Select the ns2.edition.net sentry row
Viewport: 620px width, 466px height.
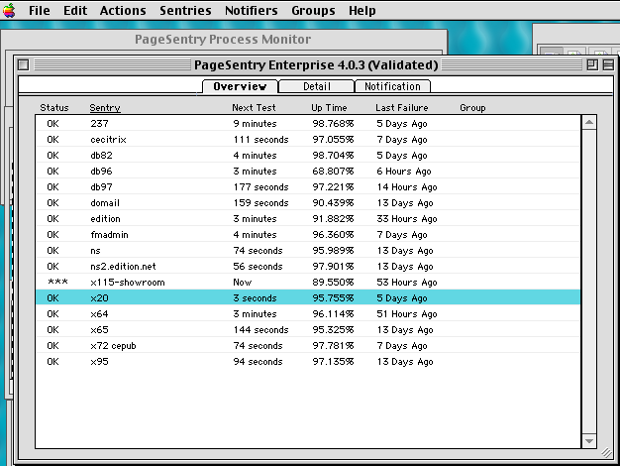(x=123, y=266)
